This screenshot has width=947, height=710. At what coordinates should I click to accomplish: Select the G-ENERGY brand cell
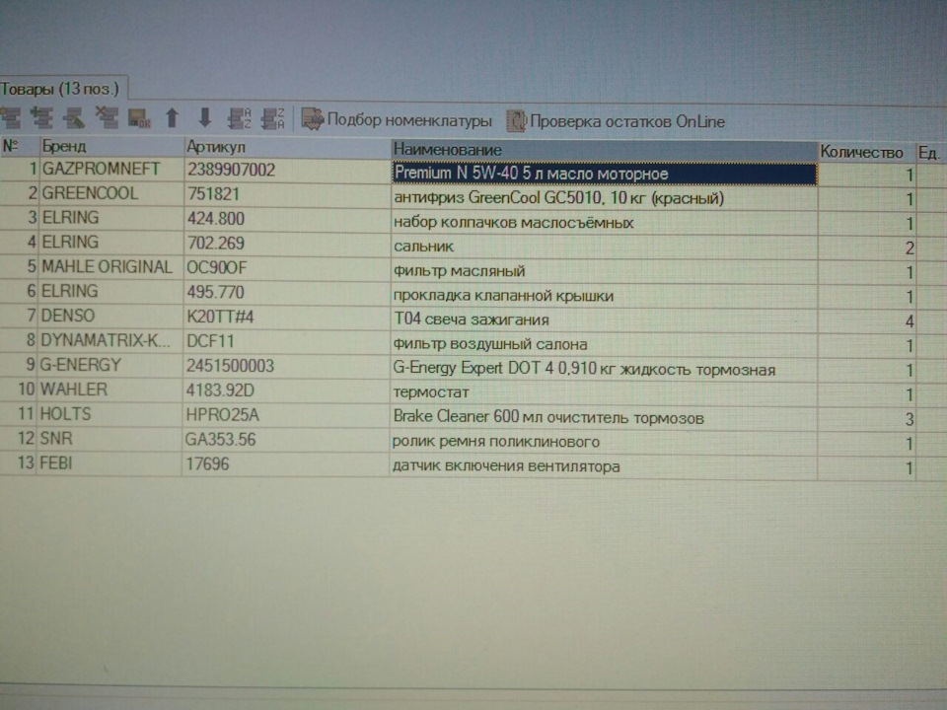109,365
